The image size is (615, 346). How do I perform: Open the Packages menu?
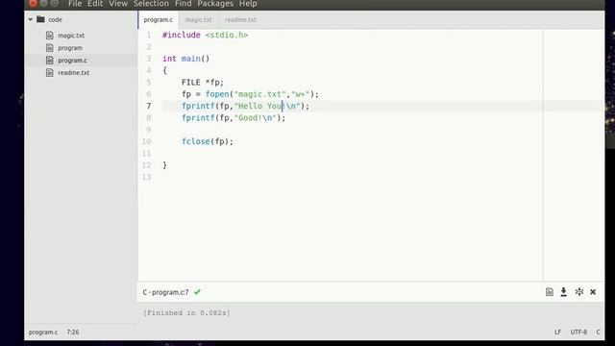click(x=215, y=4)
